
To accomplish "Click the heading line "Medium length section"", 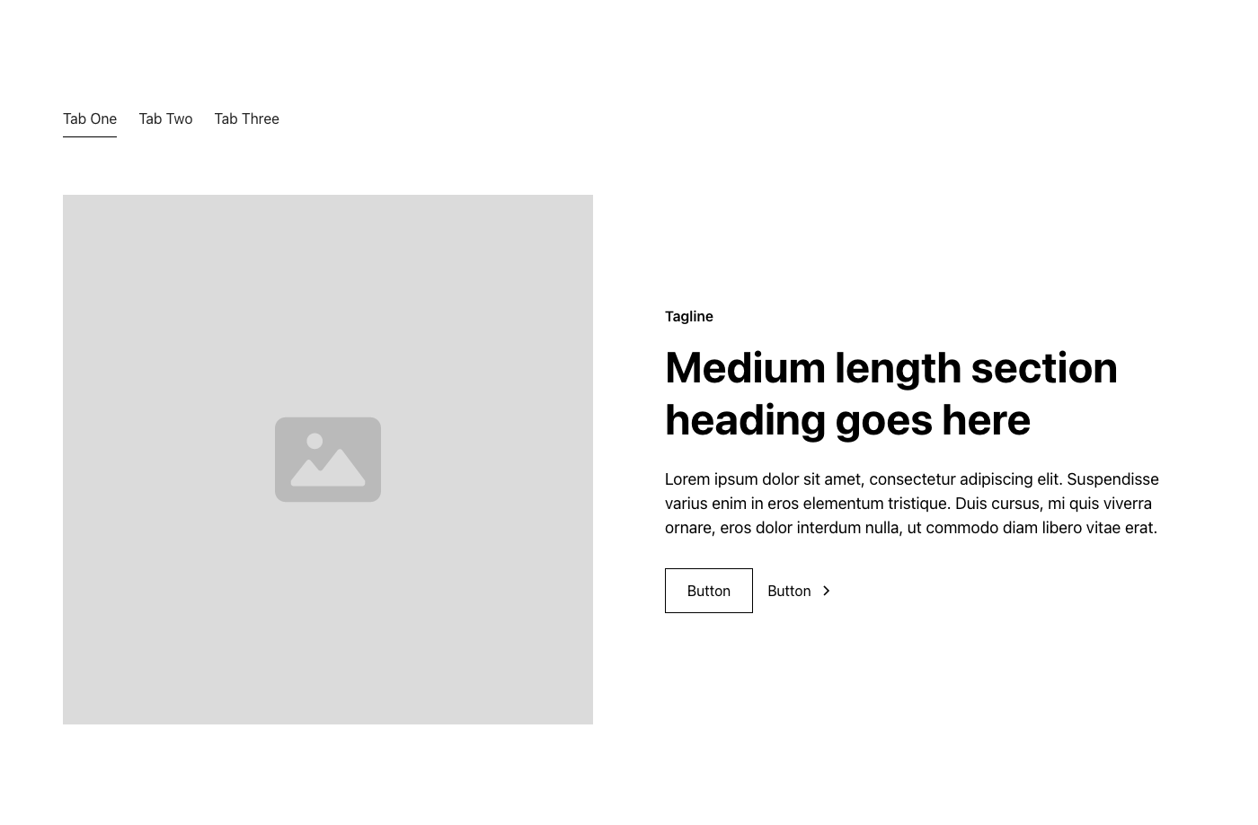I will (x=891, y=368).
